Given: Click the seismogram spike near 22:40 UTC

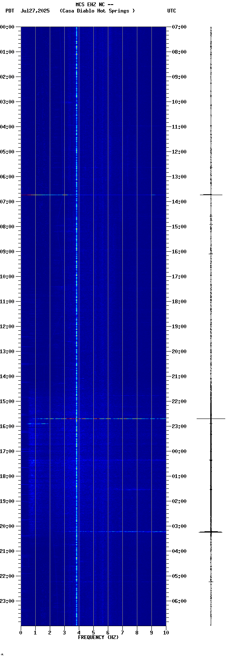Looking at the screenshot, I should point(211,419).
